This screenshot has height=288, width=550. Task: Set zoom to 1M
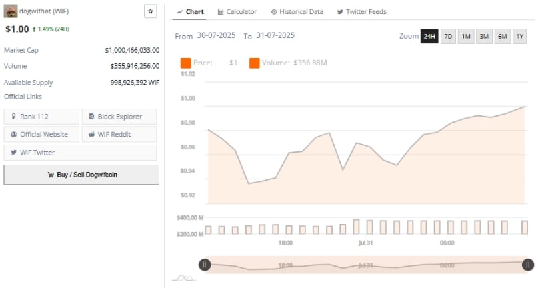click(466, 36)
